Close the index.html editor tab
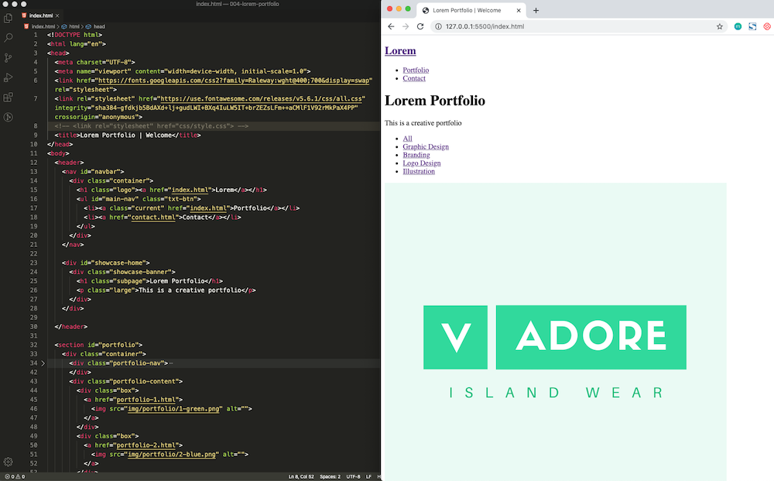The width and height of the screenshot is (774, 481). tap(57, 15)
